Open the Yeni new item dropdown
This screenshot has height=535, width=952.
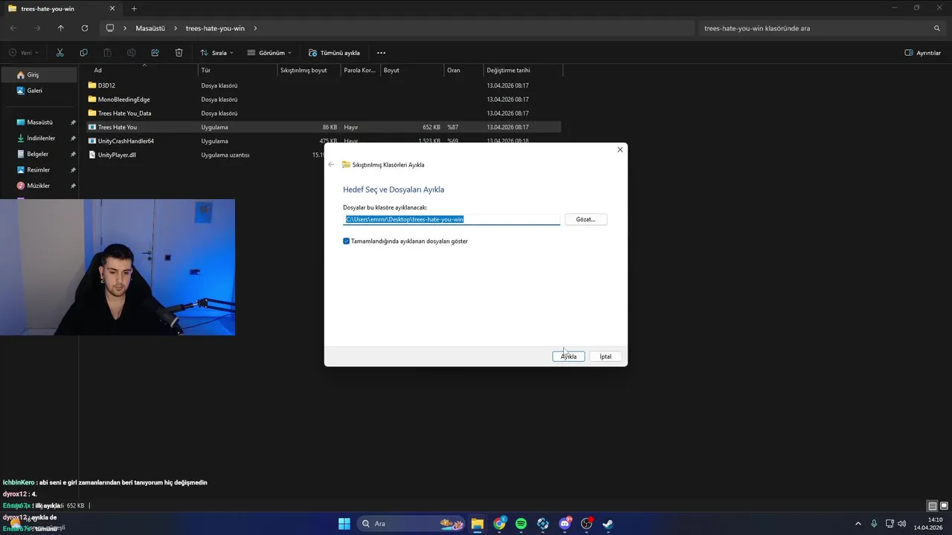pyautogui.click(x=25, y=53)
